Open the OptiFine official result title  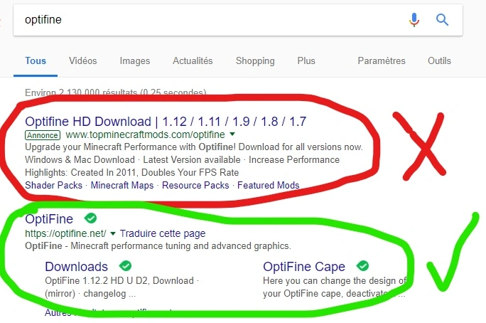(x=49, y=219)
